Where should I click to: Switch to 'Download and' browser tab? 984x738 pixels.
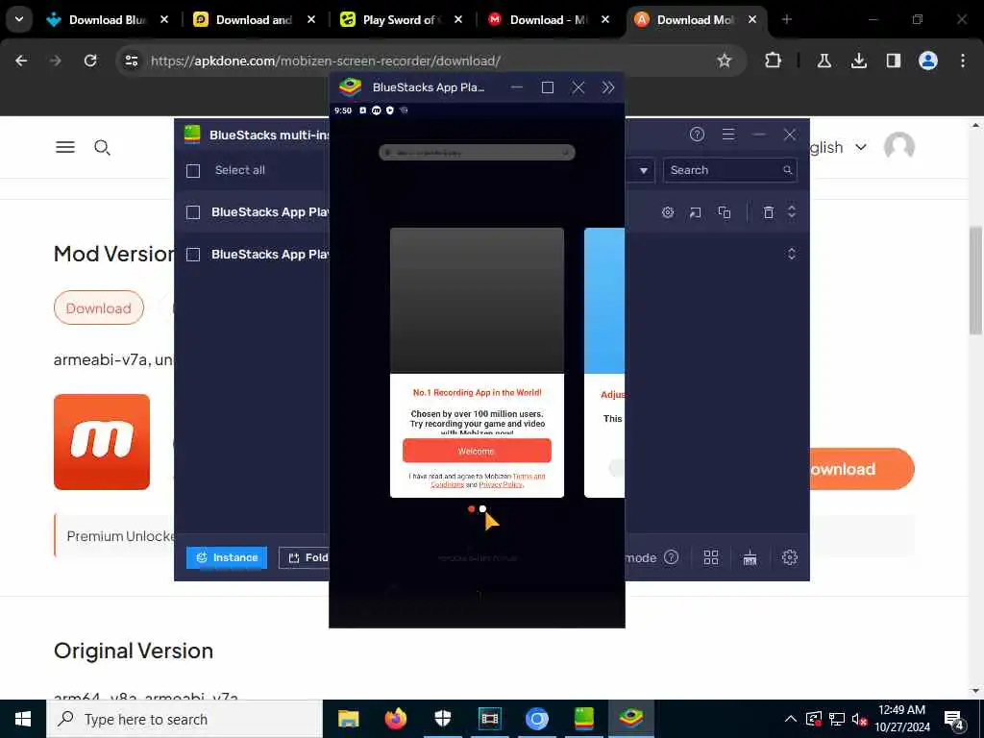tap(254, 19)
